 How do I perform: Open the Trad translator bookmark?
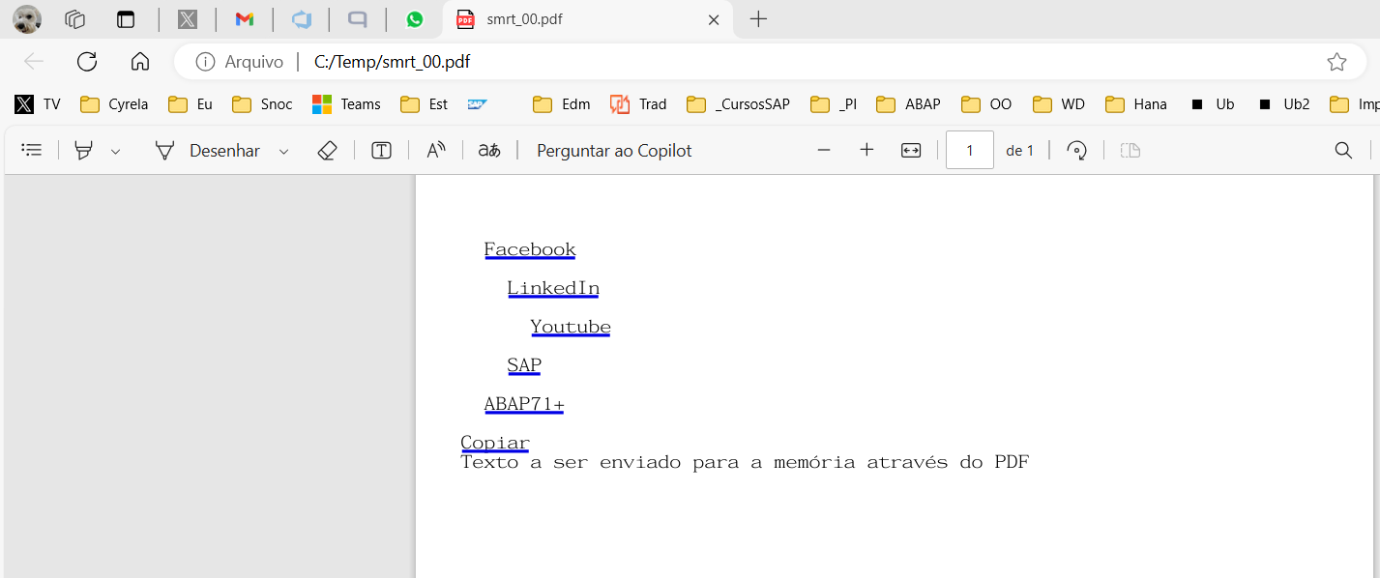pyautogui.click(x=638, y=104)
